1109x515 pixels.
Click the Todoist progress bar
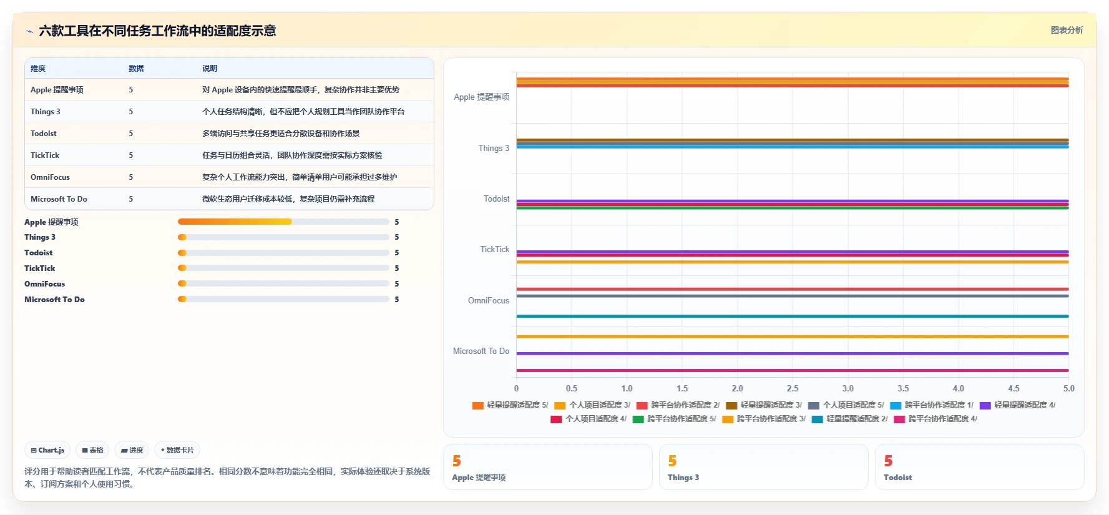point(283,253)
